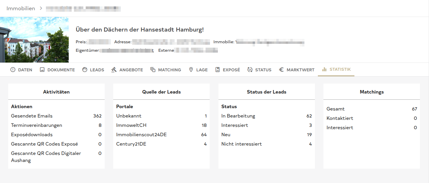Switch to the Matching tab
The width and height of the screenshot is (429, 183).
pyautogui.click(x=169, y=70)
